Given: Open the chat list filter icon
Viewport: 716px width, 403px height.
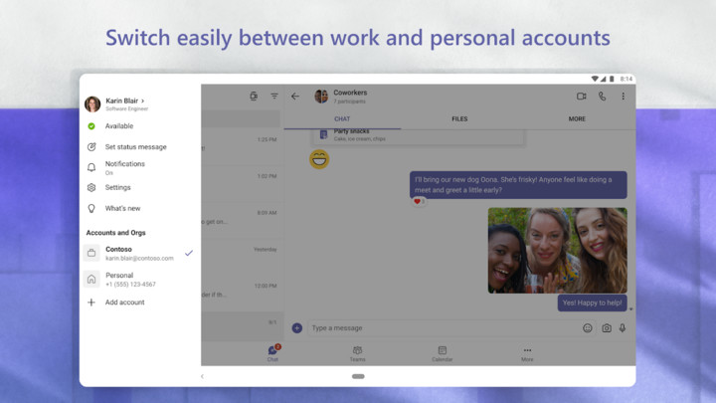Looking at the screenshot, I should tap(274, 97).
